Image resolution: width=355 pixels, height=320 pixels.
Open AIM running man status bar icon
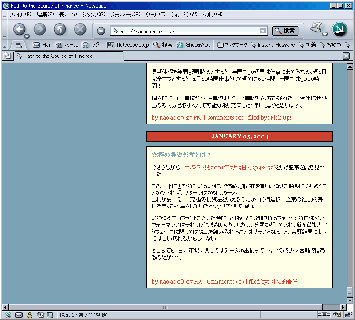29,315
